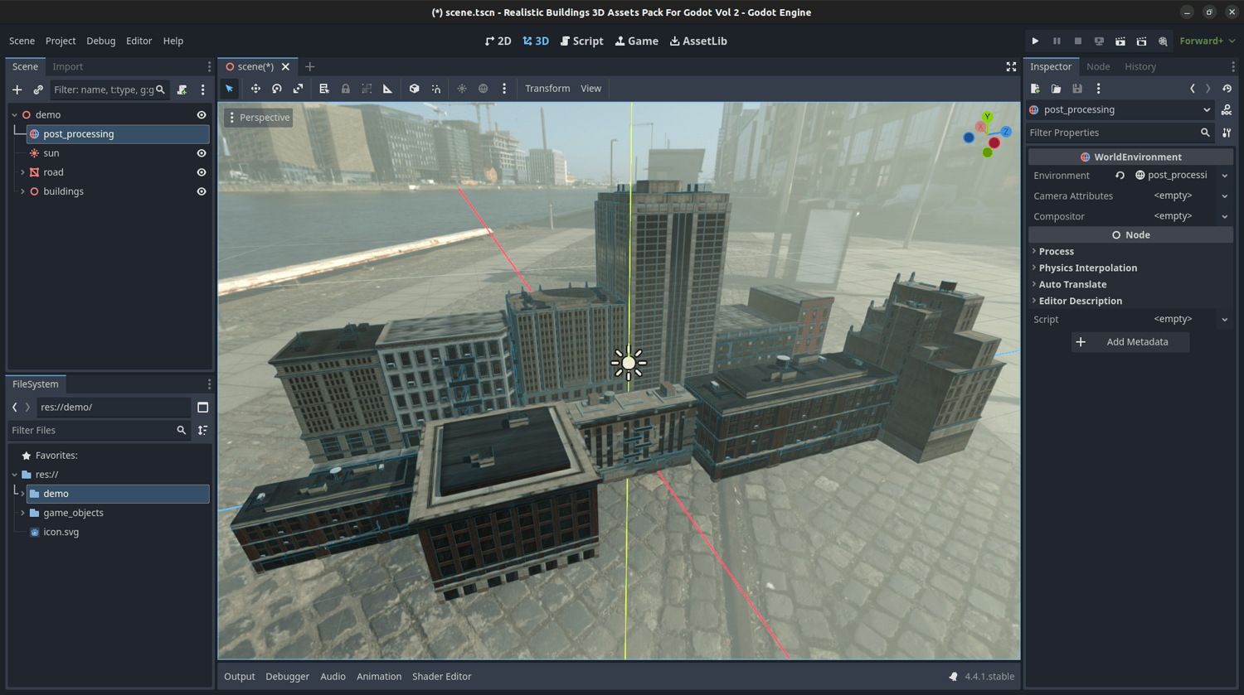The width and height of the screenshot is (1244, 695).
Task: Expand the game_objects folder
Action: coord(22,513)
